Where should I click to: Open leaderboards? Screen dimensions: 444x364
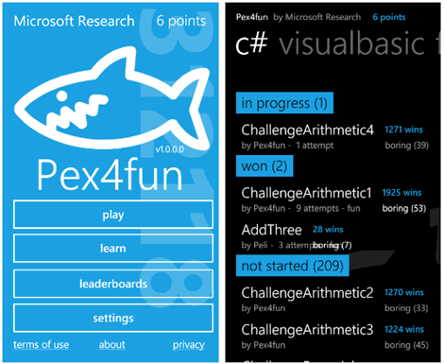113,284
